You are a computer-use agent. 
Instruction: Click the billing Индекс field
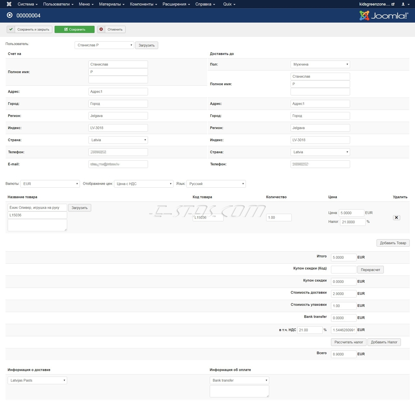tap(118, 128)
